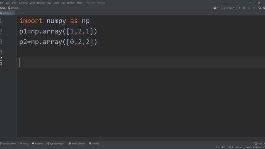Open the Window menu
Screen dimensions: 265x149
click(71, 3)
